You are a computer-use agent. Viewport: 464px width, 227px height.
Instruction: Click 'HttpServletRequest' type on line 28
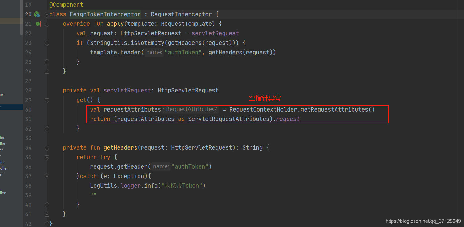188,90
